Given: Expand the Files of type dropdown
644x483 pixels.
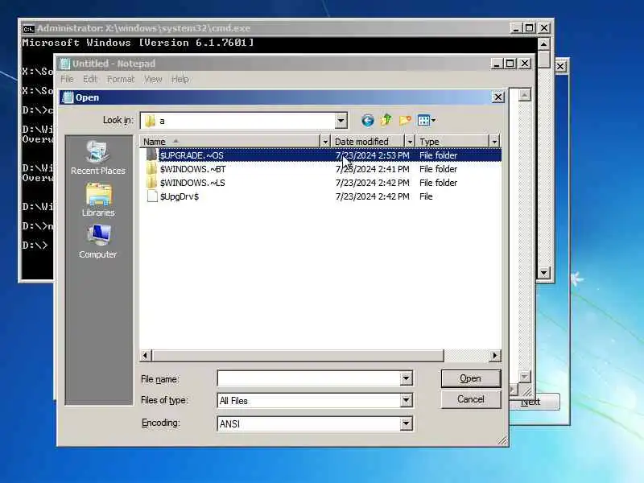Looking at the screenshot, I should pos(406,400).
